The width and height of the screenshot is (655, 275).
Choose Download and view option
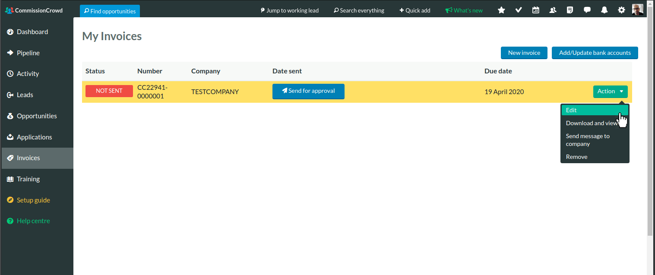tap(592, 123)
